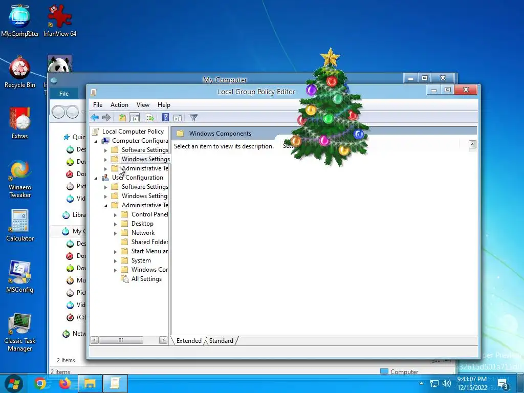Click the network tray icon
Viewport: 524px width, 393px height.
(434, 383)
